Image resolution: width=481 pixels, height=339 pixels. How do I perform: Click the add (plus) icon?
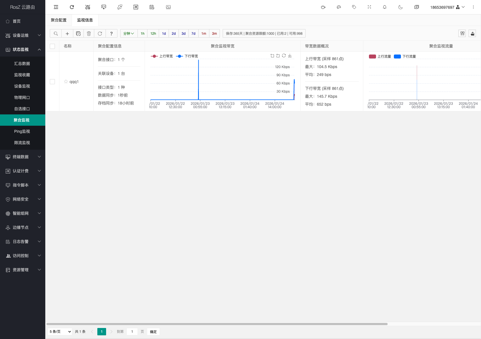tap(67, 34)
